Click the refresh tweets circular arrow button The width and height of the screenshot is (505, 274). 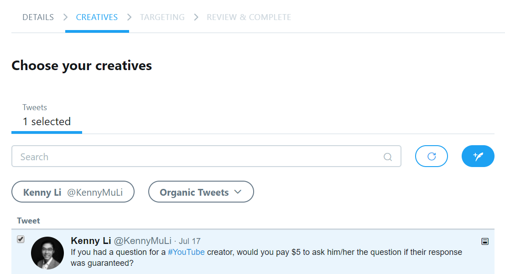431,157
